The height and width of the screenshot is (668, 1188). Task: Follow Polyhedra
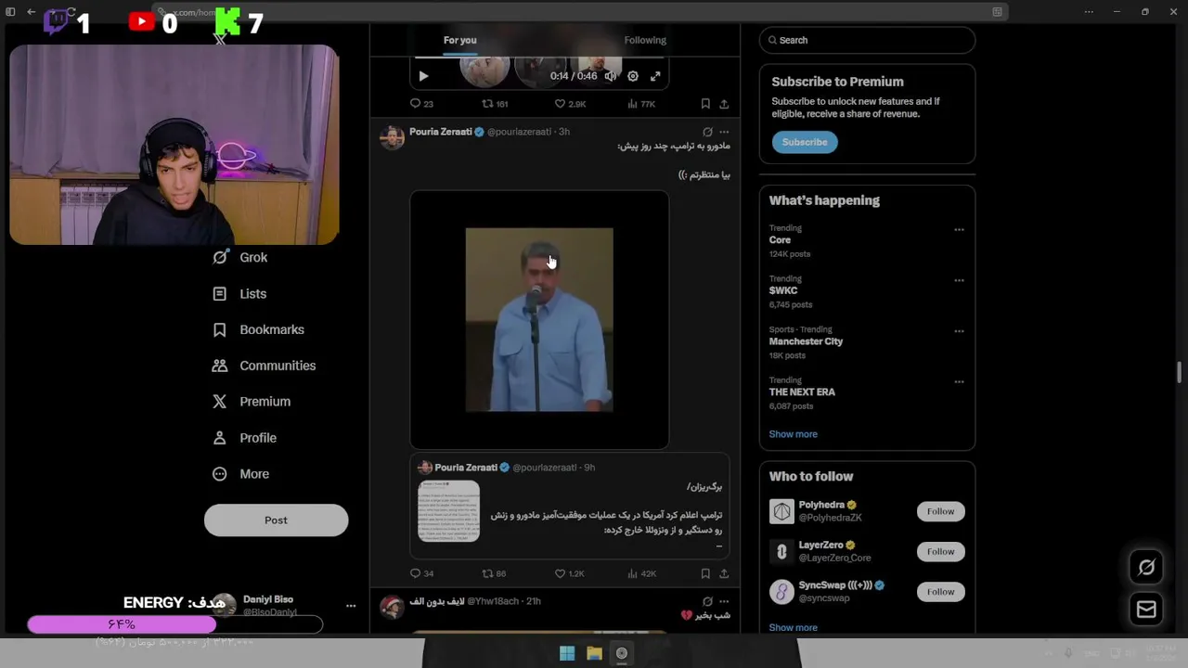tap(940, 511)
